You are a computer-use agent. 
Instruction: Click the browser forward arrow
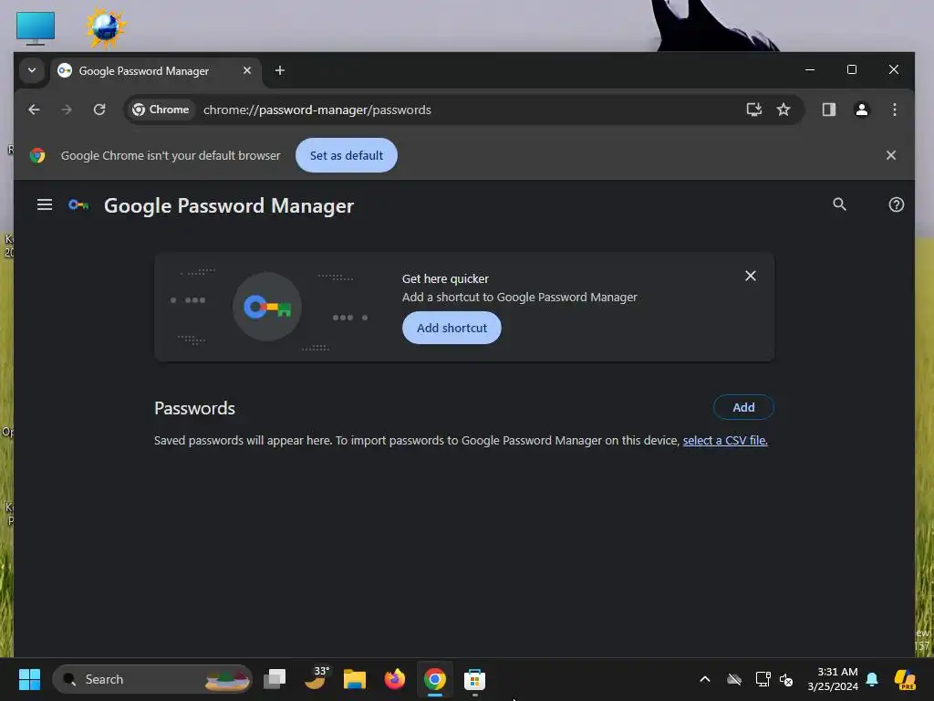point(67,110)
